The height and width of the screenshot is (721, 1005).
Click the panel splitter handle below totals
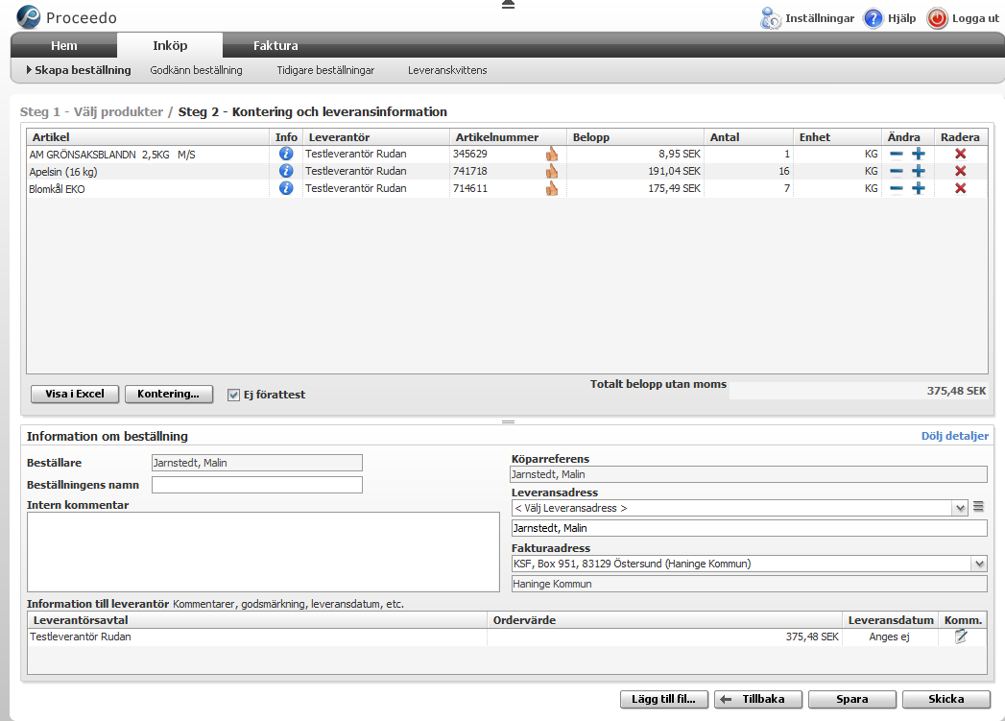(509, 421)
